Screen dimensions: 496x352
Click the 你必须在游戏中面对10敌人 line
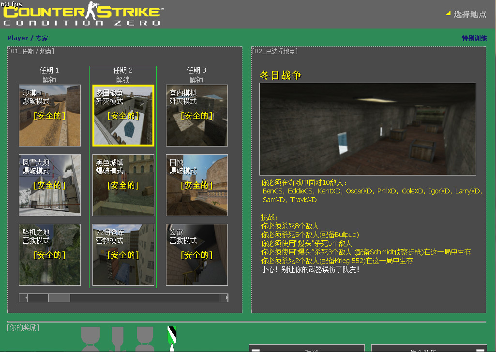point(304,182)
